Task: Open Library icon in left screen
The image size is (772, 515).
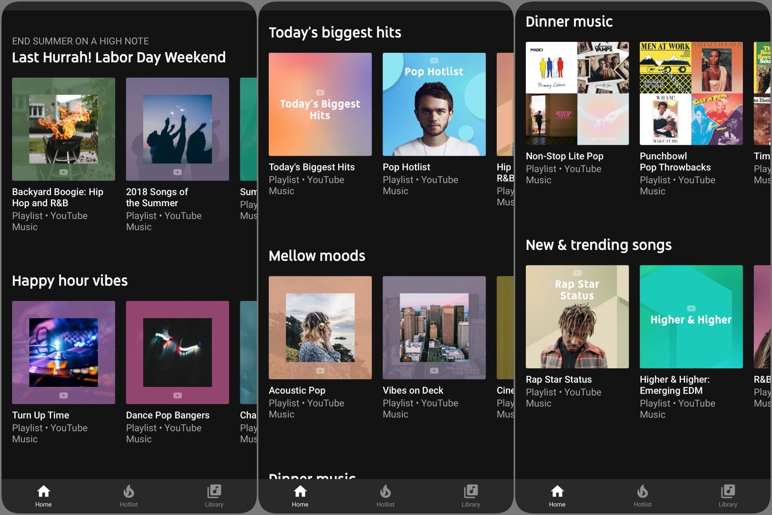Action: pos(214,491)
